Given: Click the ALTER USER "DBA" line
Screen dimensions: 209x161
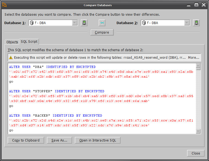Looking at the screenshot, I should tap(52, 67).
